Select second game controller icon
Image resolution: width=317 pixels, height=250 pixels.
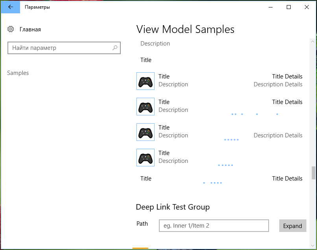click(146, 106)
